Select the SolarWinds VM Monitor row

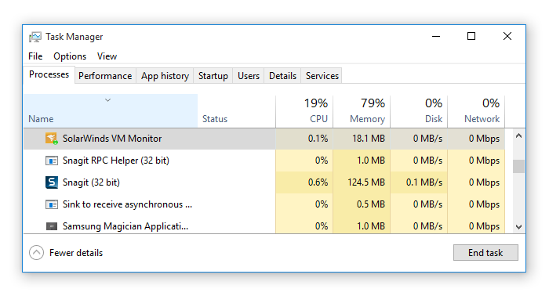tap(264, 139)
